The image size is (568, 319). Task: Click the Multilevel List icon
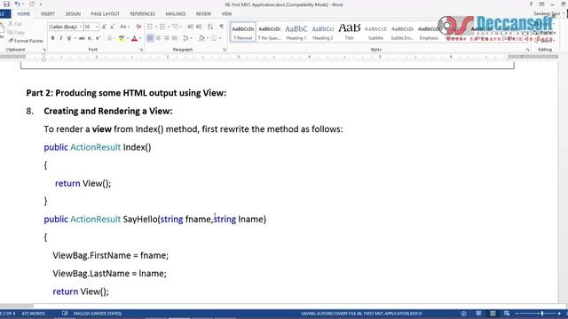pos(176,27)
